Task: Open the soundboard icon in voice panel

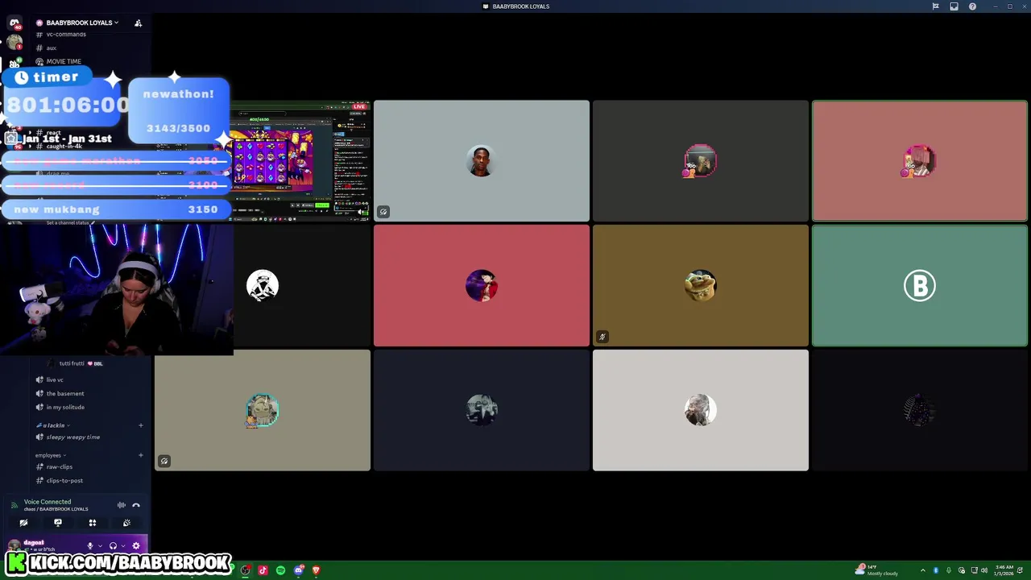Action: (x=126, y=523)
